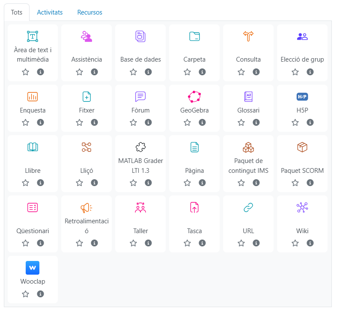Mark Enquesta as favourite with star
337x311 pixels.
click(x=25, y=122)
